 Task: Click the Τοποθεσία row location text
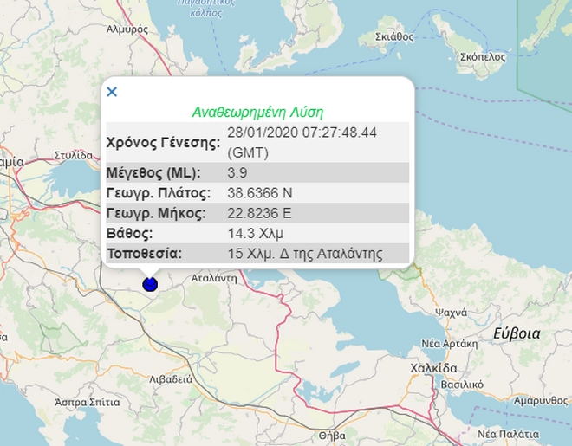304,254
